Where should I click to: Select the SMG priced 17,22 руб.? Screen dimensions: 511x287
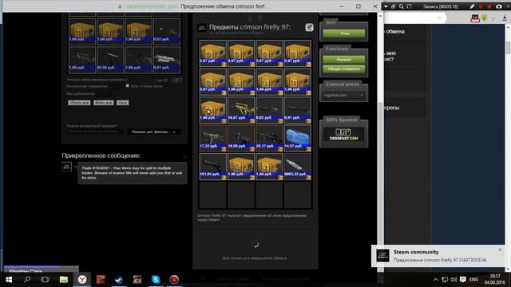(x=213, y=138)
